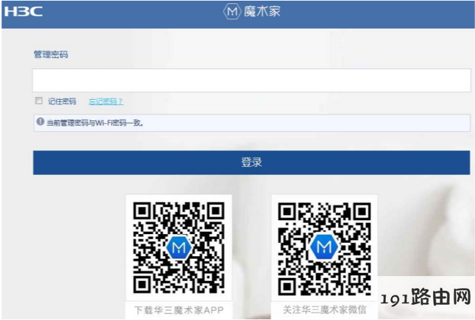The image size is (475, 320).
Task: Click the 魔术家 title text in header
Action: click(262, 11)
